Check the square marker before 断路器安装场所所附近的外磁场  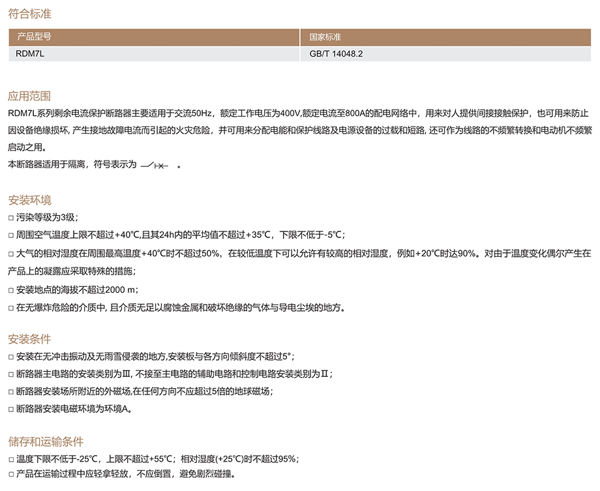point(10,392)
